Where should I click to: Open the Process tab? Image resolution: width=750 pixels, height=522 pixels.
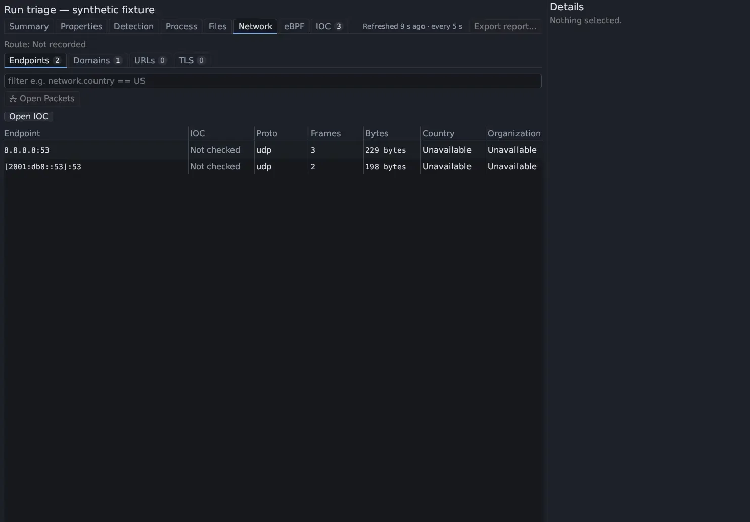(181, 26)
